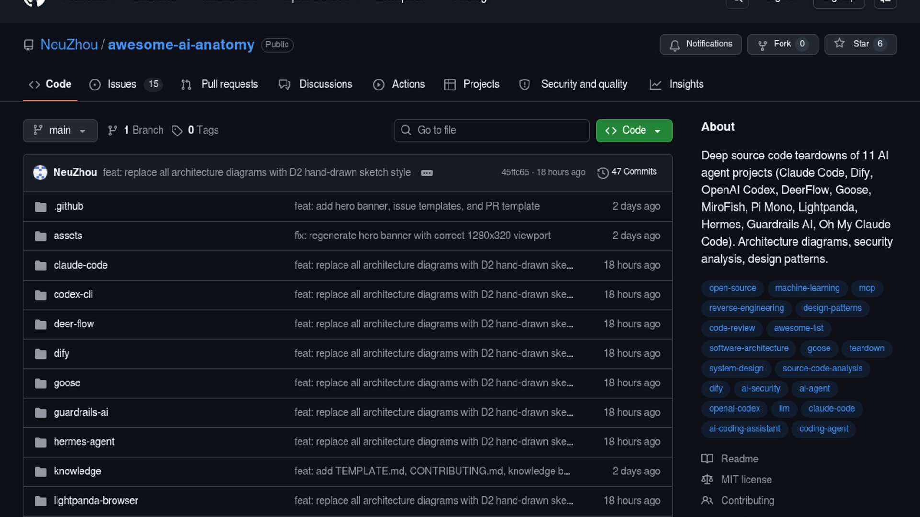Click the NeuZhou avatar in commit row
Image resolution: width=920 pixels, height=517 pixels.
pos(40,172)
